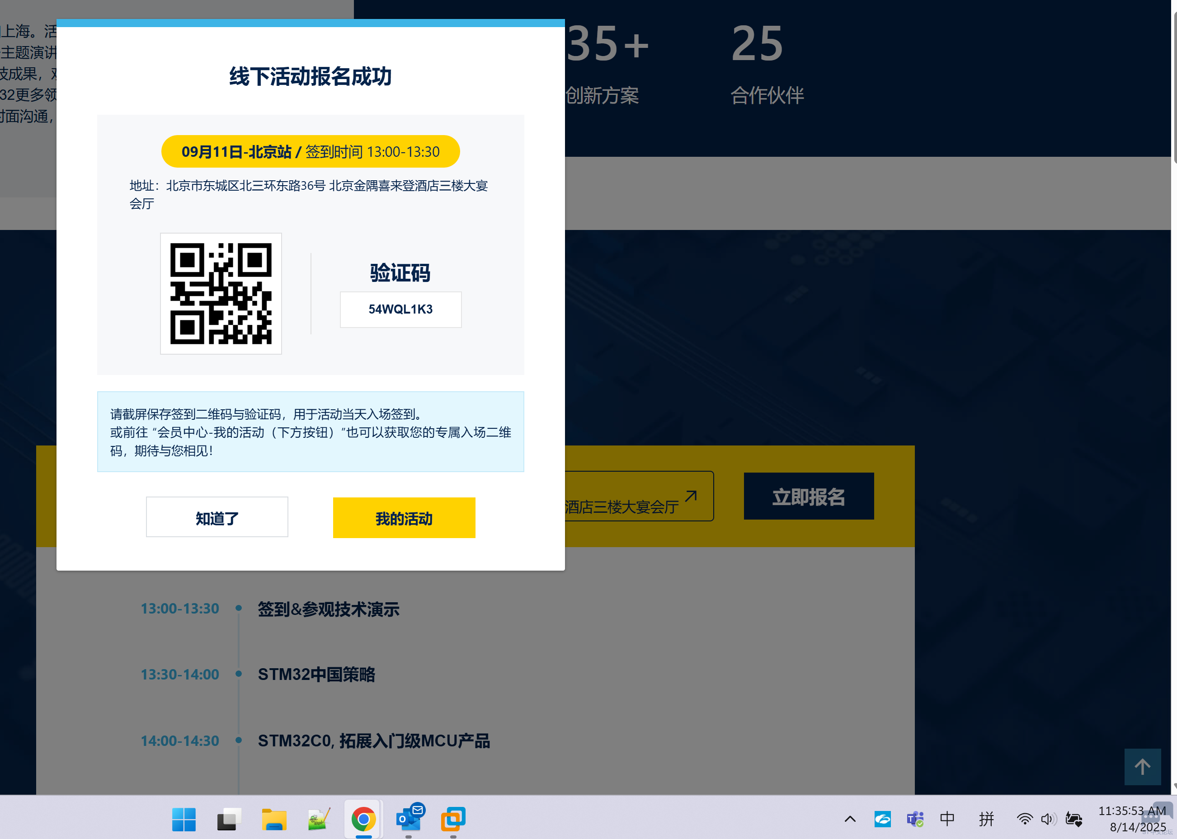Click the 立即报名 button on the page
The width and height of the screenshot is (1177, 839).
click(x=809, y=496)
